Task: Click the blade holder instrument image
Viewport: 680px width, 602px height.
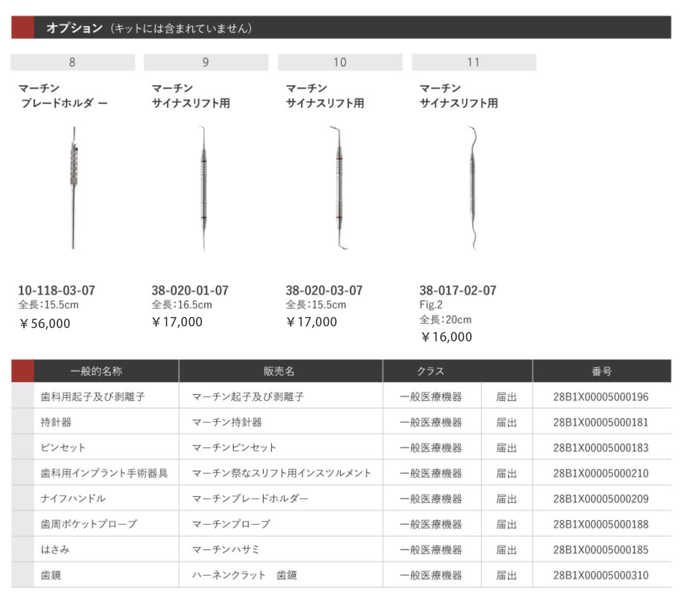Action: pyautogui.click(x=74, y=187)
